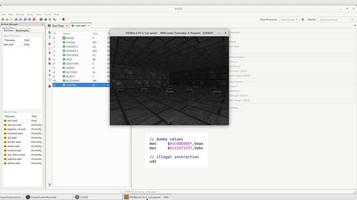This screenshot has width=357, height=200.
Task: Select the REJECT entry
Action: coord(81,77)
